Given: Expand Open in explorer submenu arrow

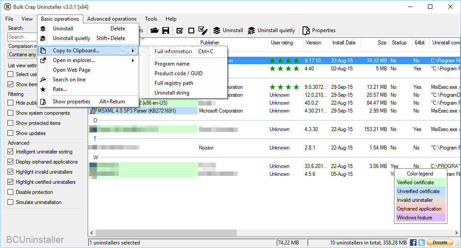Looking at the screenshot, I should tap(133, 60).
